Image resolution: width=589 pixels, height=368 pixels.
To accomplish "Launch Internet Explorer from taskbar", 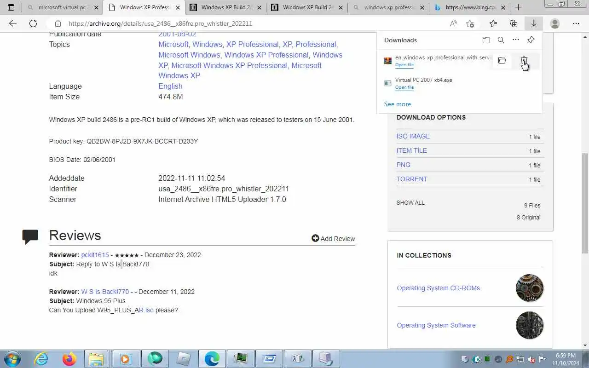I will coord(41,359).
